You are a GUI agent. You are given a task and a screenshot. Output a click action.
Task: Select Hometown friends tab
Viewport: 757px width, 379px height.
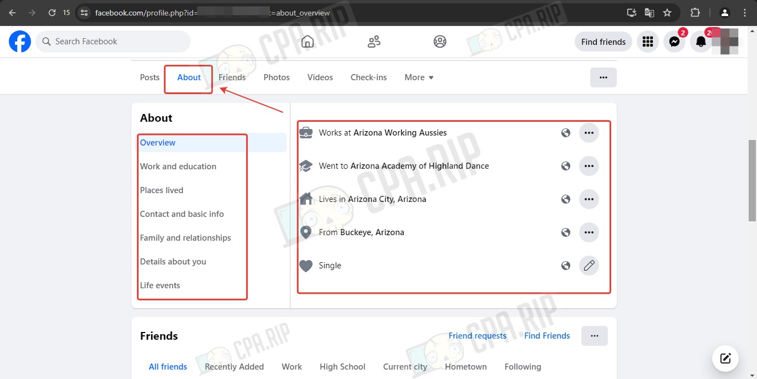[466, 367]
